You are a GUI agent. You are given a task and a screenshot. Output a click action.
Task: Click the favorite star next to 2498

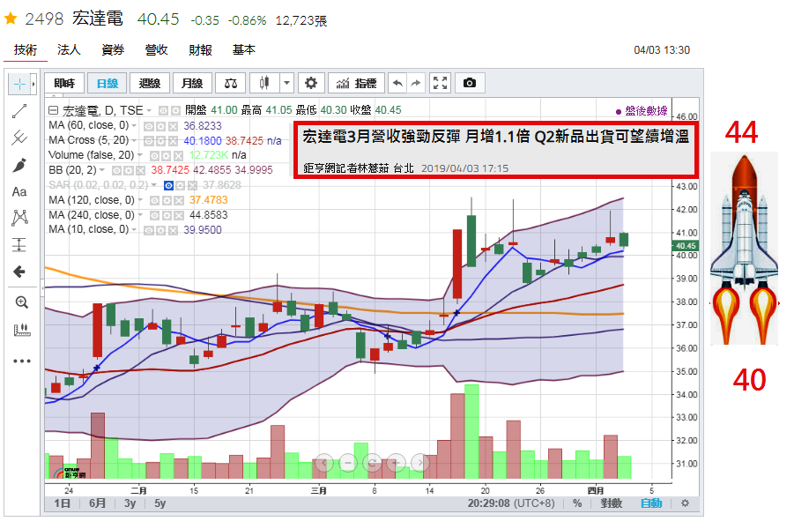(11, 19)
